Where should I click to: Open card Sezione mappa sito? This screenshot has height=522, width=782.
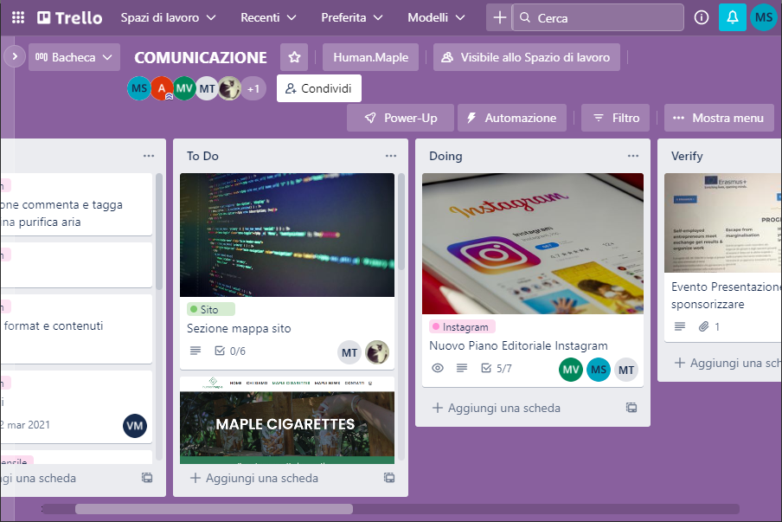coord(239,328)
